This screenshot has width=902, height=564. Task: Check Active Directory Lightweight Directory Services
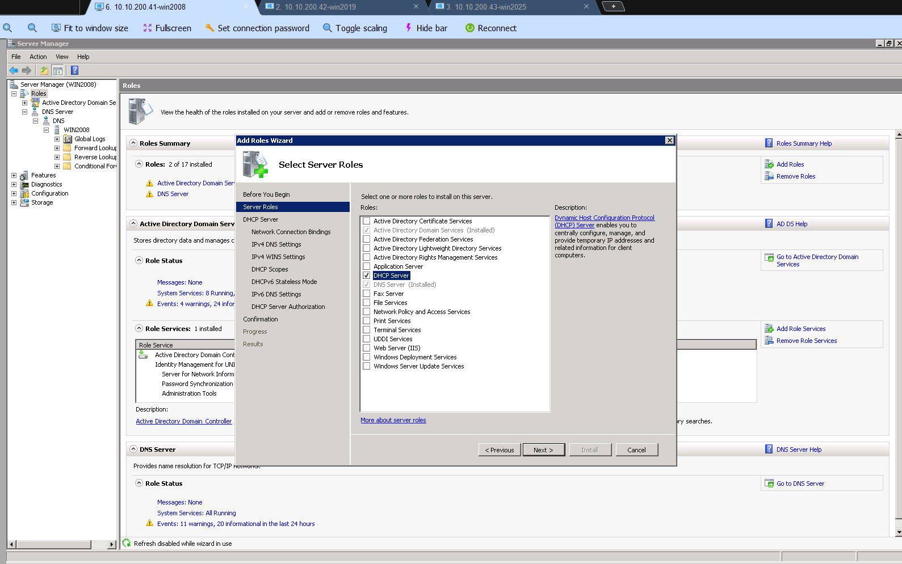367,248
